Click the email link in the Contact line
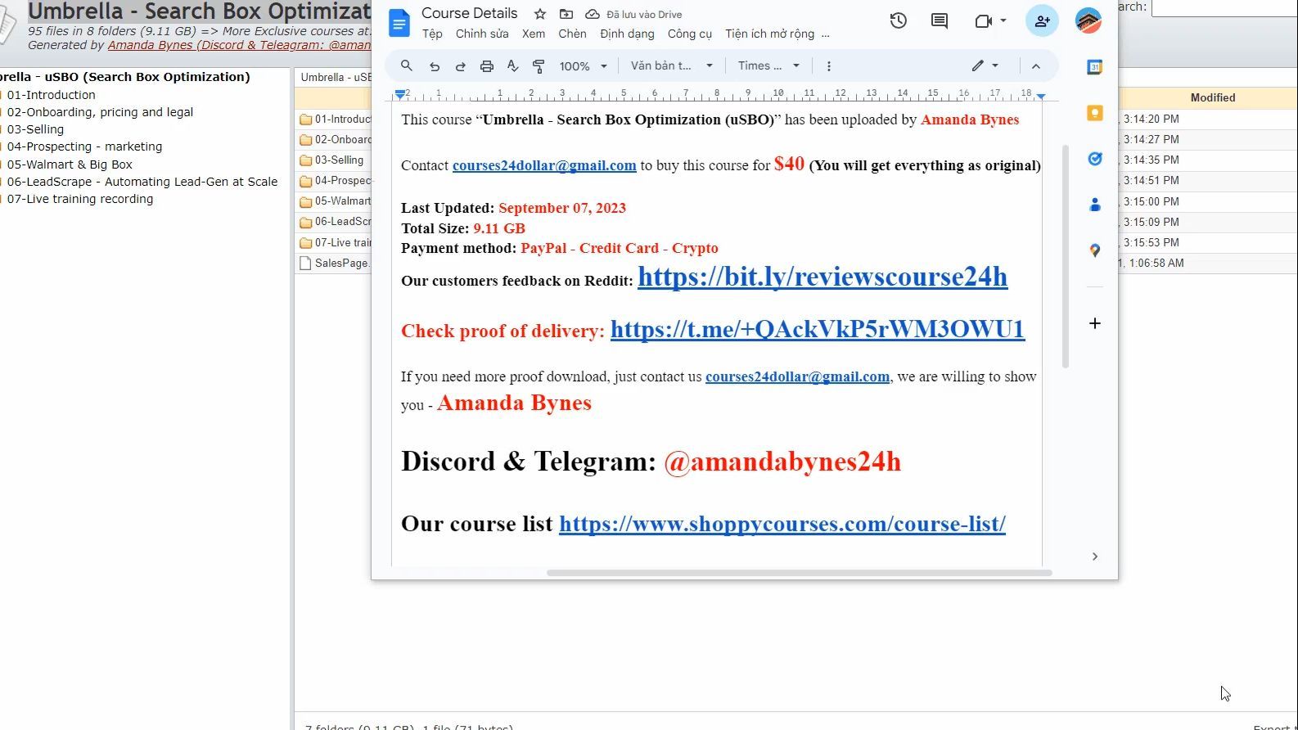The height and width of the screenshot is (730, 1298). pos(544,165)
